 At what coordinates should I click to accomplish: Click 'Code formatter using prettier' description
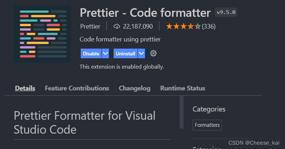click(120, 39)
